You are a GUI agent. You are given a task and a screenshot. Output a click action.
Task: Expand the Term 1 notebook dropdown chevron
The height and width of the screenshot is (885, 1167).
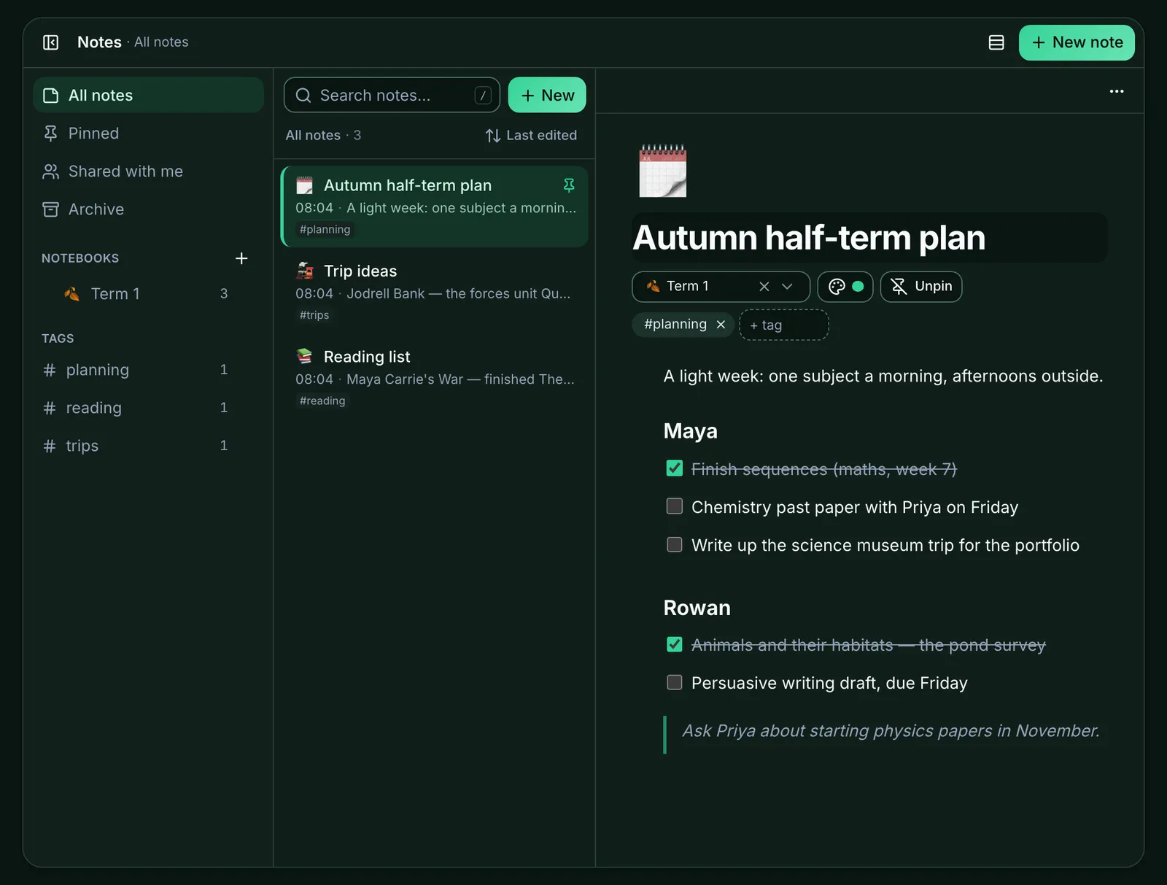click(x=787, y=287)
